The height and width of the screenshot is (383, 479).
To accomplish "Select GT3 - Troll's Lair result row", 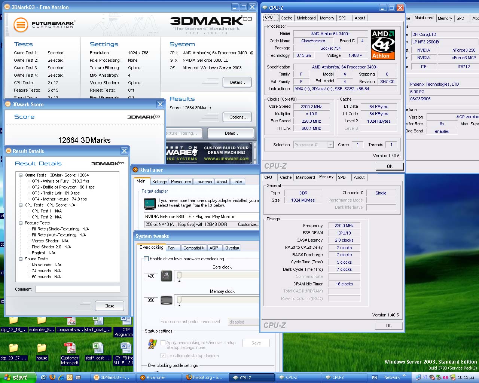I will (56, 193).
